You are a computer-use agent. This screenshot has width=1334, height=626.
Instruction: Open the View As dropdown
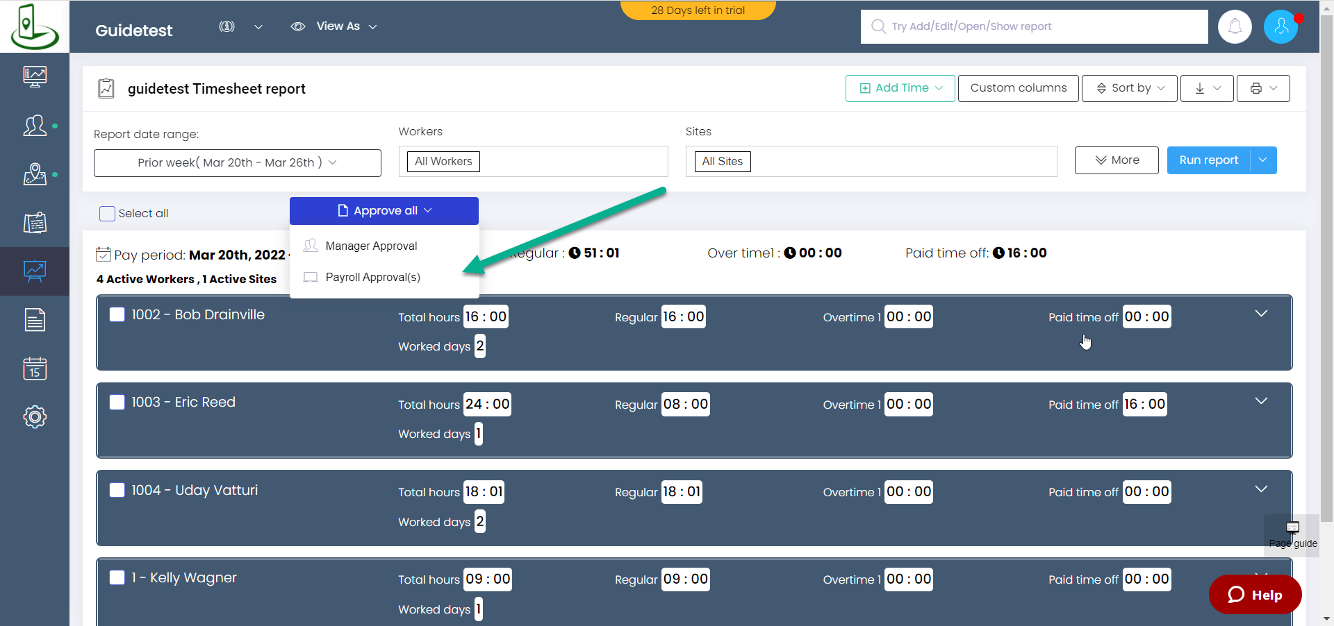(x=347, y=26)
